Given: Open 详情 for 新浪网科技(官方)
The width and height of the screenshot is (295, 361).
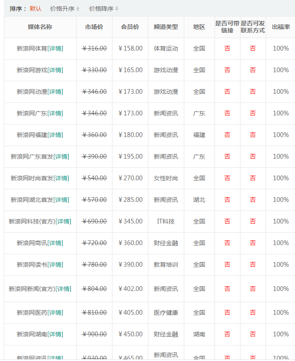Looking at the screenshot, I should tap(64, 221).
